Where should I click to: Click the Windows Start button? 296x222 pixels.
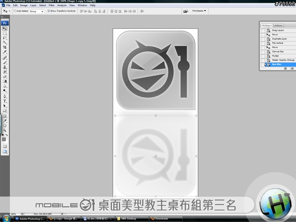click(x=6, y=219)
